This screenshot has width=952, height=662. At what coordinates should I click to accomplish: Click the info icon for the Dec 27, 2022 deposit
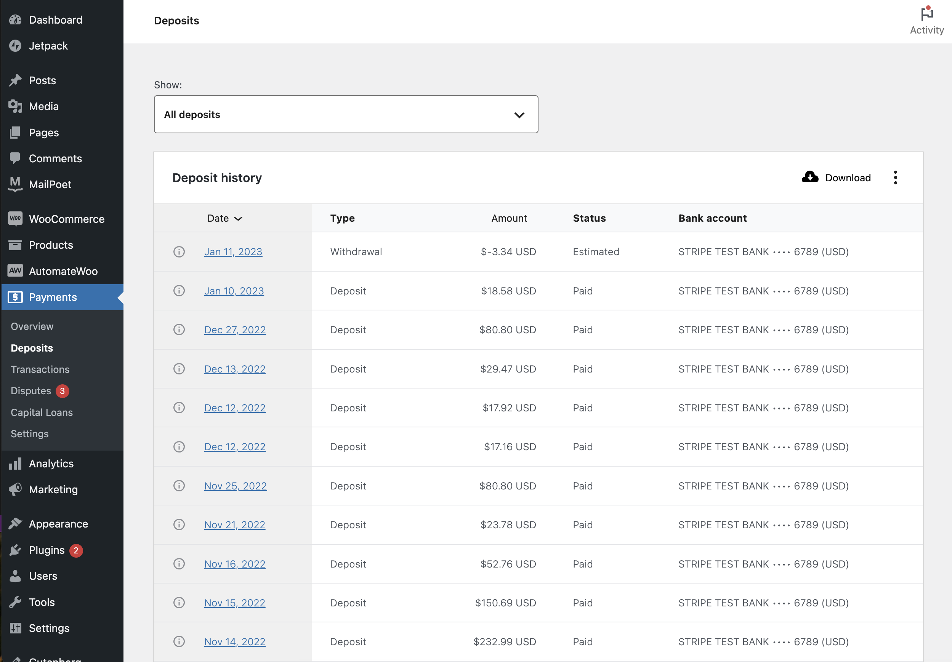tap(179, 329)
